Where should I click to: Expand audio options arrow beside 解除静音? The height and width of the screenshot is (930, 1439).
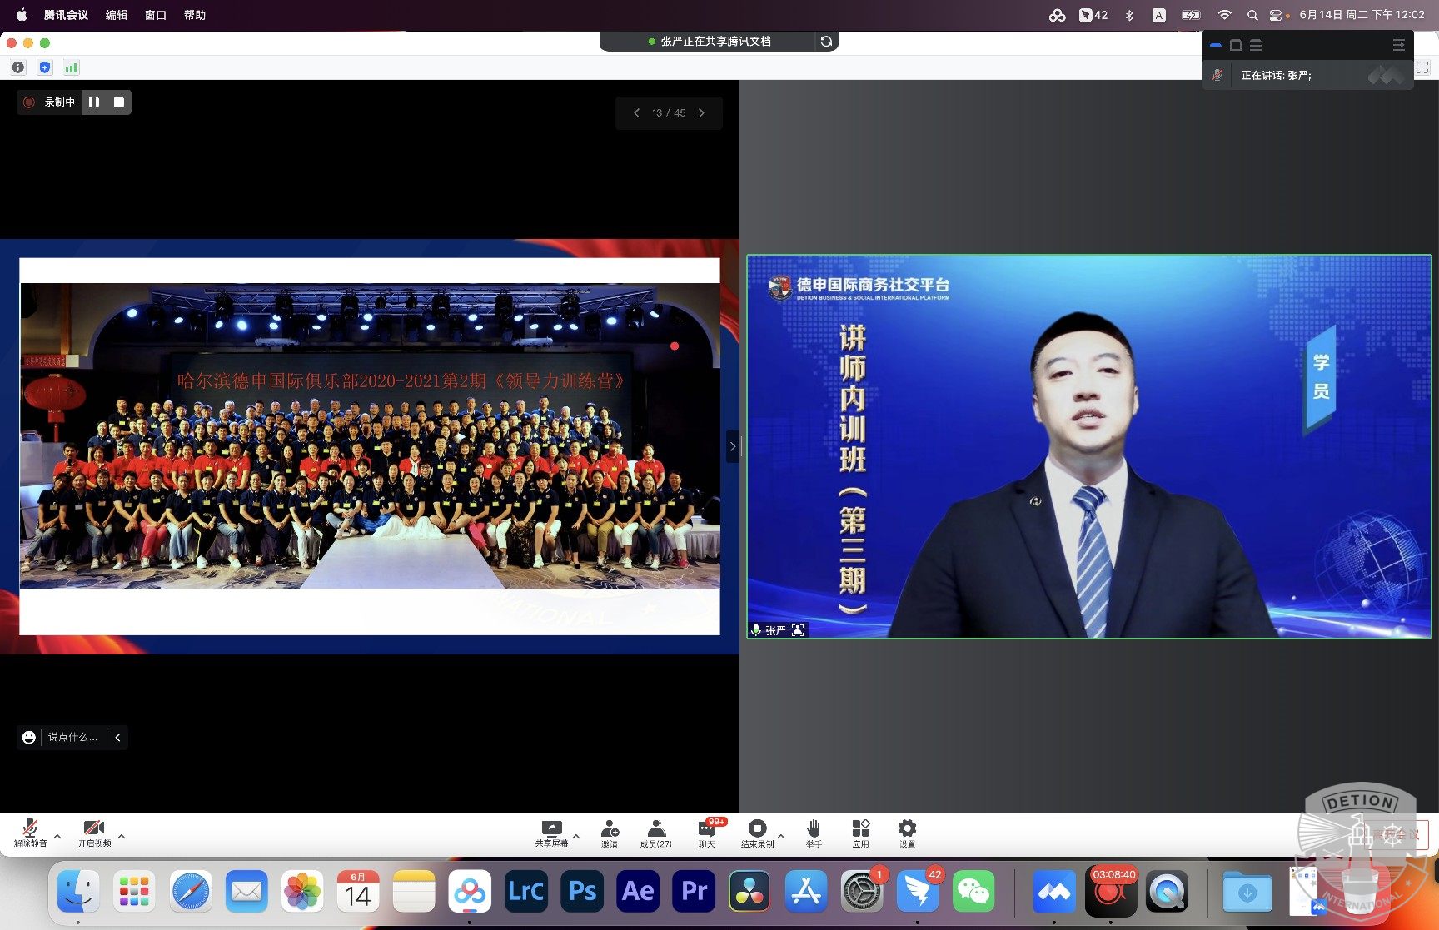pos(57,836)
